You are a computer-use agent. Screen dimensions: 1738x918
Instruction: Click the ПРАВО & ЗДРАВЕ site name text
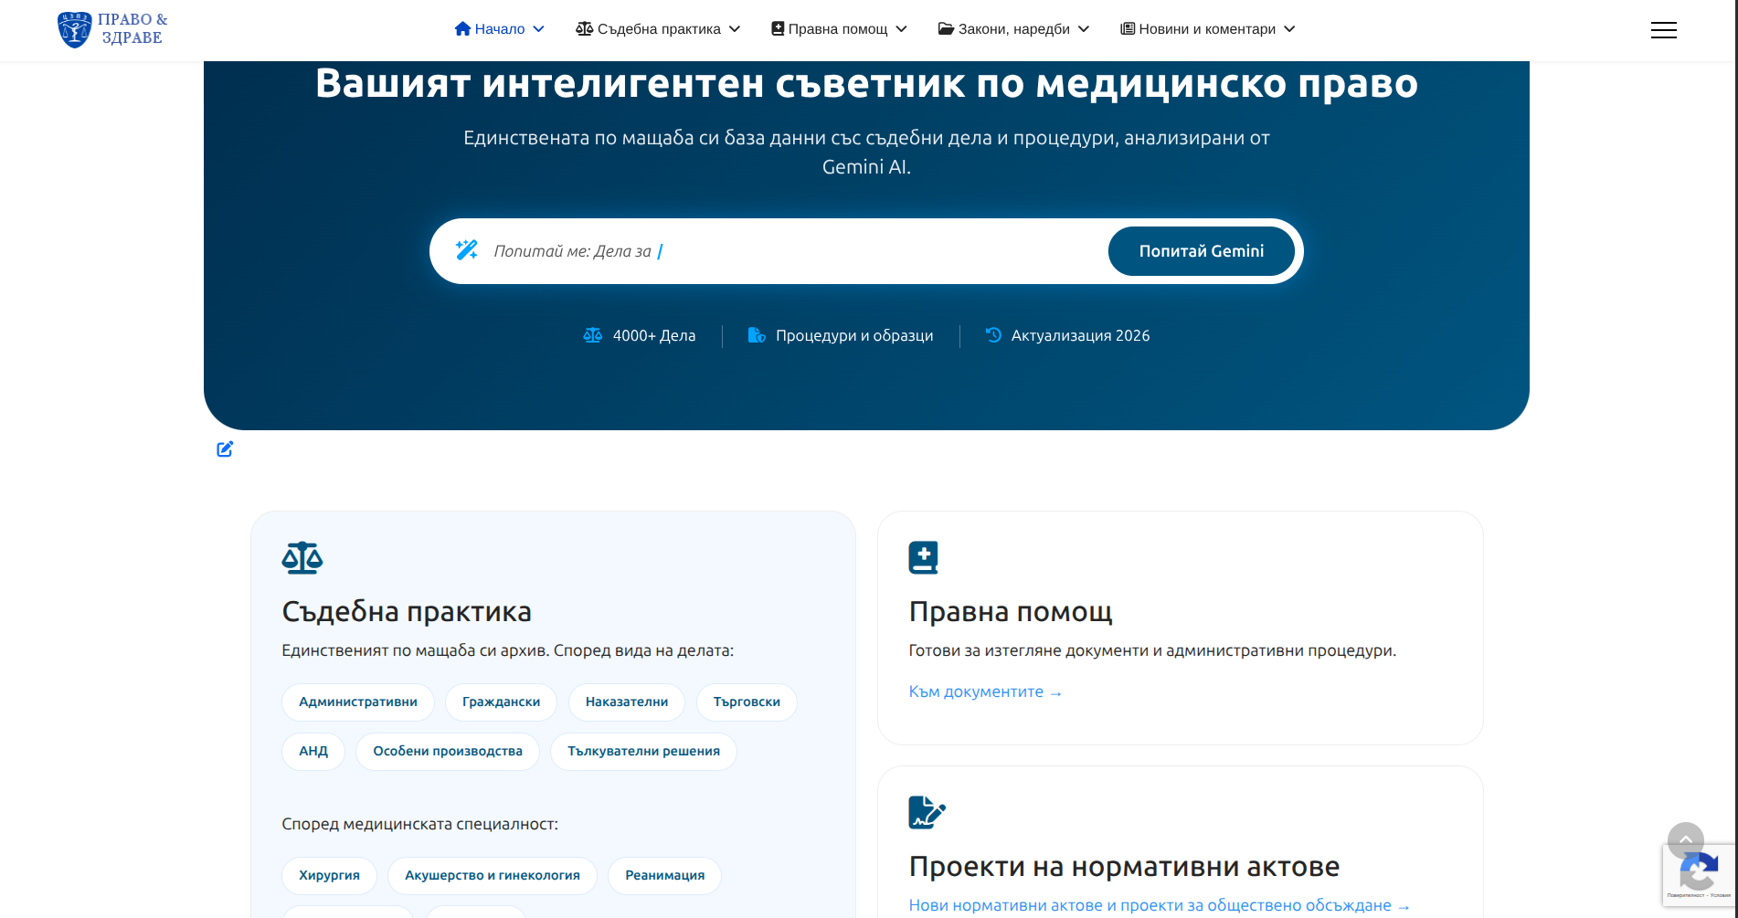click(x=132, y=28)
